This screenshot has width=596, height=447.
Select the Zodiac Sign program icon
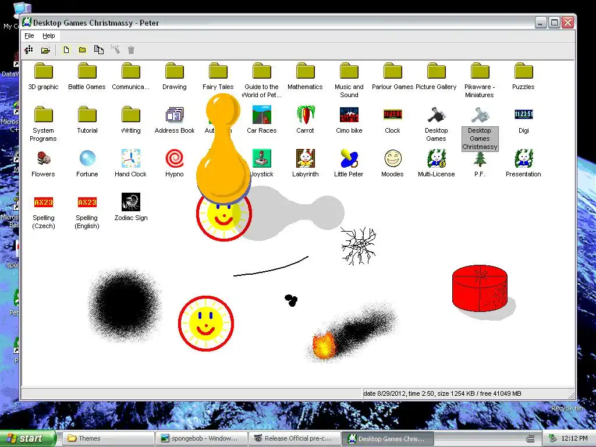click(131, 202)
